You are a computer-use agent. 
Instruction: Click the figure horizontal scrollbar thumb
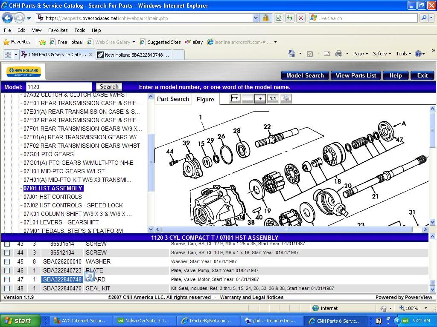(287, 229)
